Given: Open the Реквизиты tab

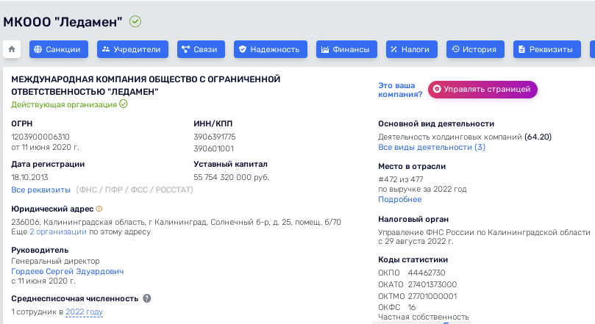Looking at the screenshot, I should (546, 49).
